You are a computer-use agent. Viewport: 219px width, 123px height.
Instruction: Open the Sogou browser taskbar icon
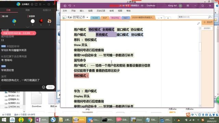pyautogui.click(x=53, y=120)
